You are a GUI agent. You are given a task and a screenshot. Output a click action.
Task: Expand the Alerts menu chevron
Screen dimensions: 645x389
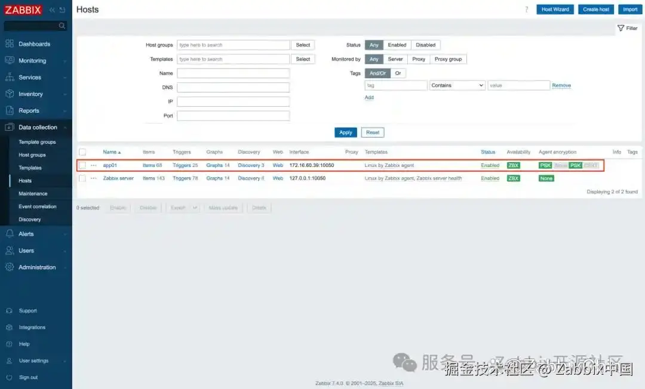coord(65,234)
